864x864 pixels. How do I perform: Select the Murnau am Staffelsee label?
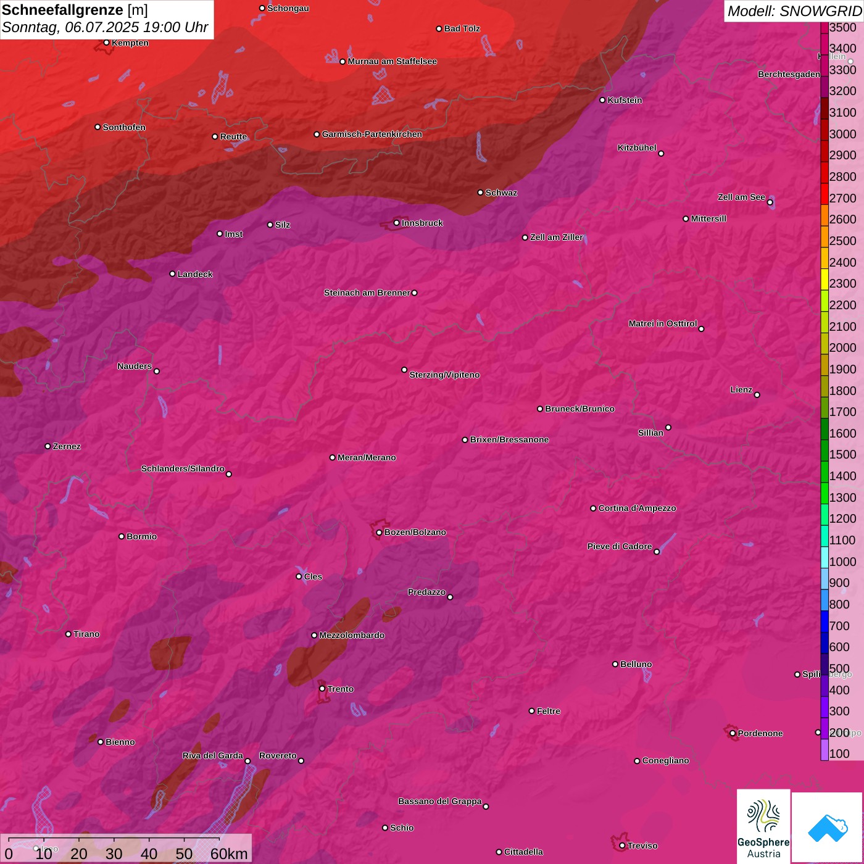coord(393,61)
